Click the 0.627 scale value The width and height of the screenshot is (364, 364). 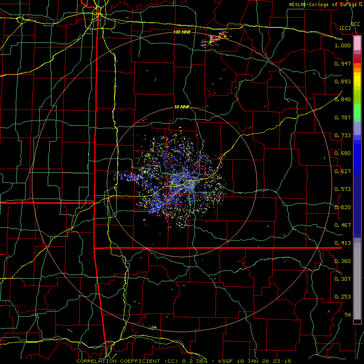pyautogui.click(x=343, y=171)
